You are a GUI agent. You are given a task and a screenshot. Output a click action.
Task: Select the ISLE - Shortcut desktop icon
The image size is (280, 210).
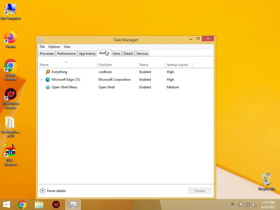click(11, 155)
